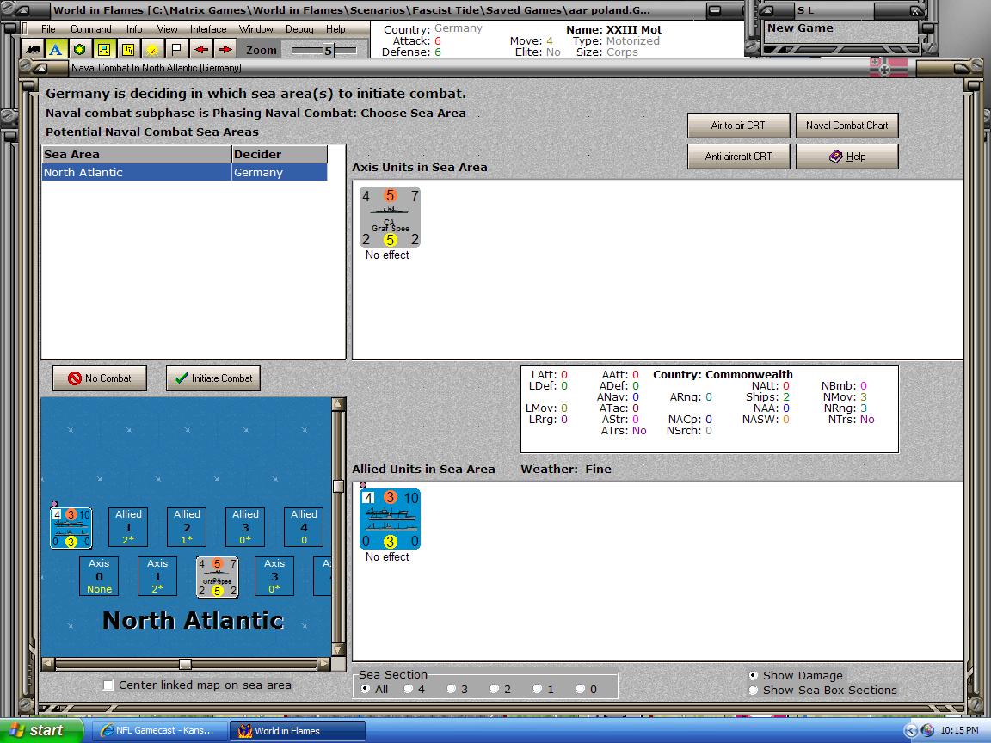Select sea section 1 radio button
Viewport: 991px width, 743px height.
(537, 689)
